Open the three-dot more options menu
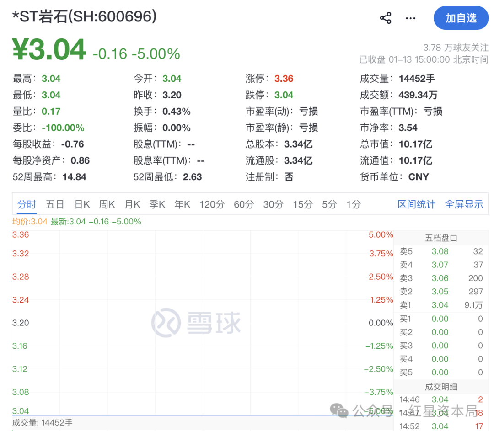The width and height of the screenshot is (494, 431). 411,18
